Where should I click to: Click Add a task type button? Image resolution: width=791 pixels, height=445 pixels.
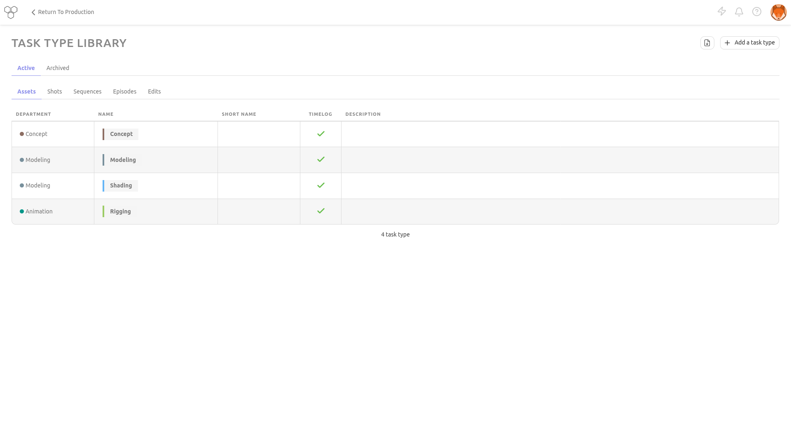[x=749, y=43]
